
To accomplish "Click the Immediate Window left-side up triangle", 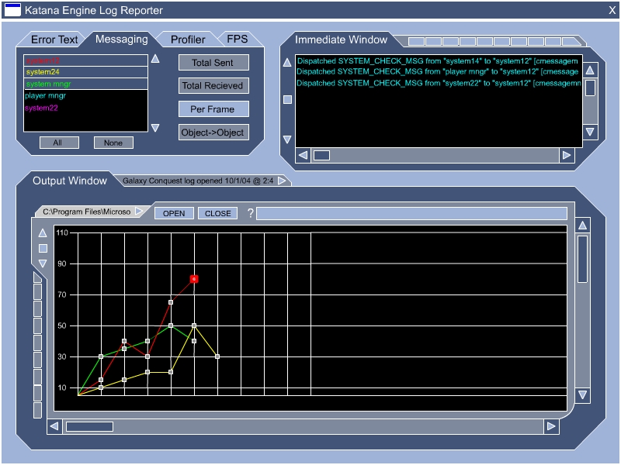I will click(x=287, y=62).
